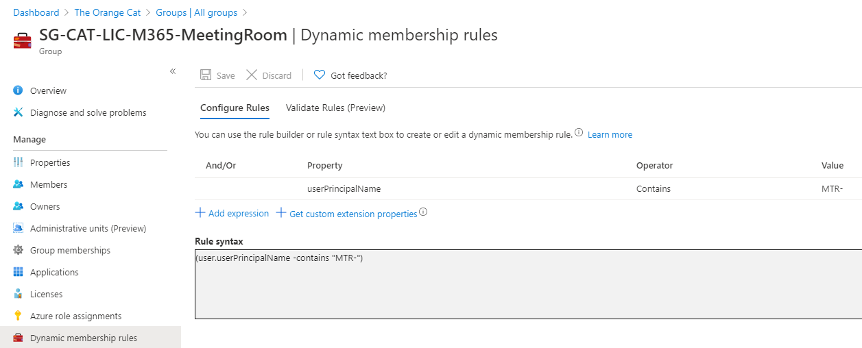Select Properties bars icon in Manage menu

(x=18, y=162)
